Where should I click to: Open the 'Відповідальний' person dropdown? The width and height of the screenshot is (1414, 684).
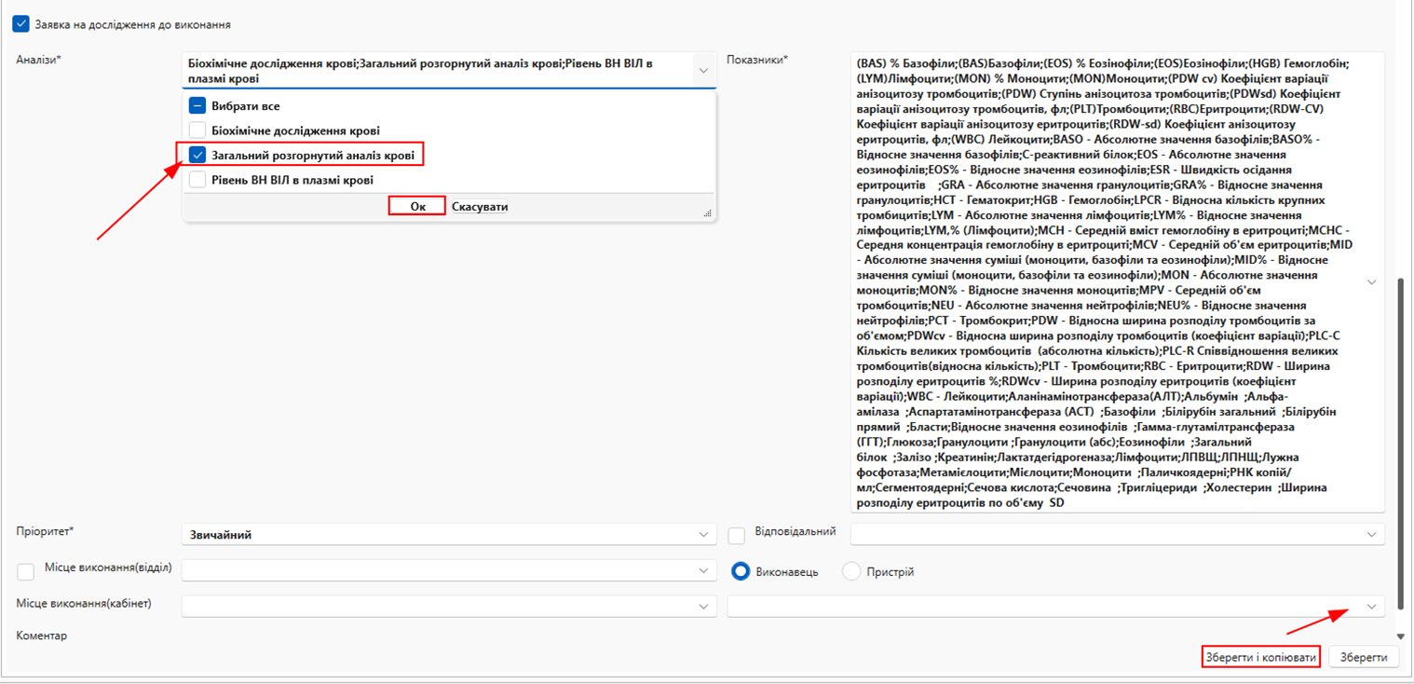pyautogui.click(x=1371, y=535)
